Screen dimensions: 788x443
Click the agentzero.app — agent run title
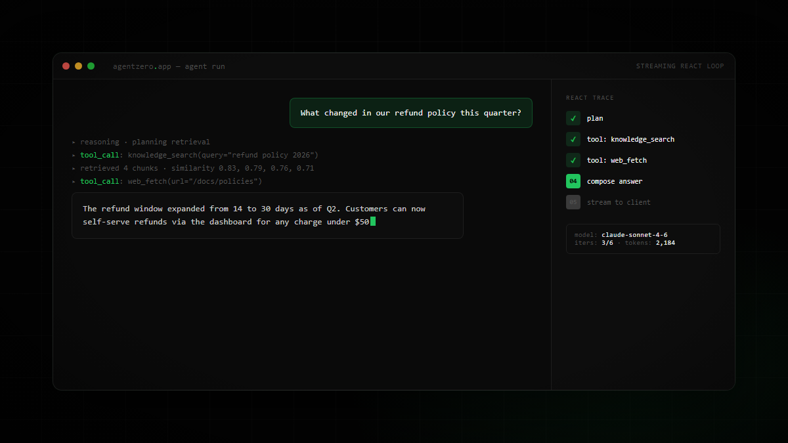169,66
